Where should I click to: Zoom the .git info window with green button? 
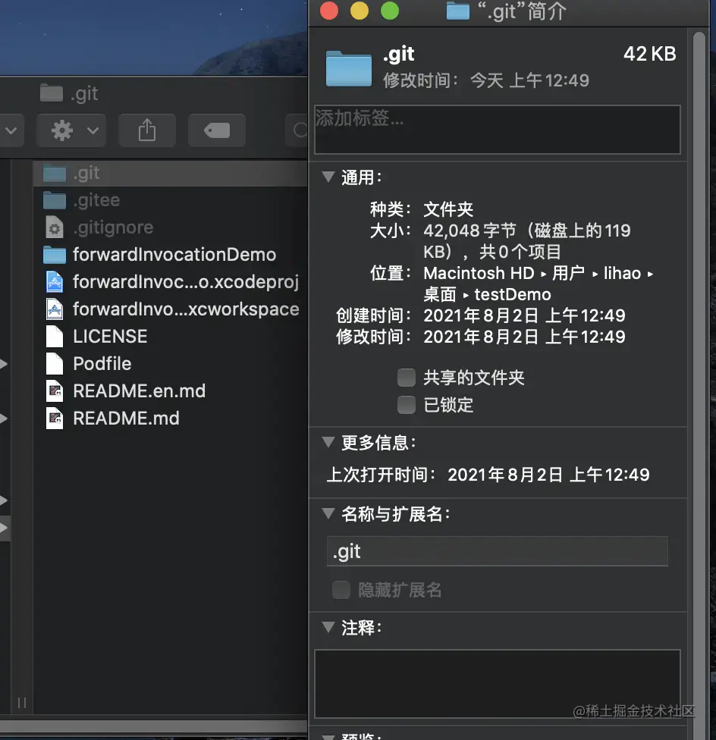(x=390, y=11)
